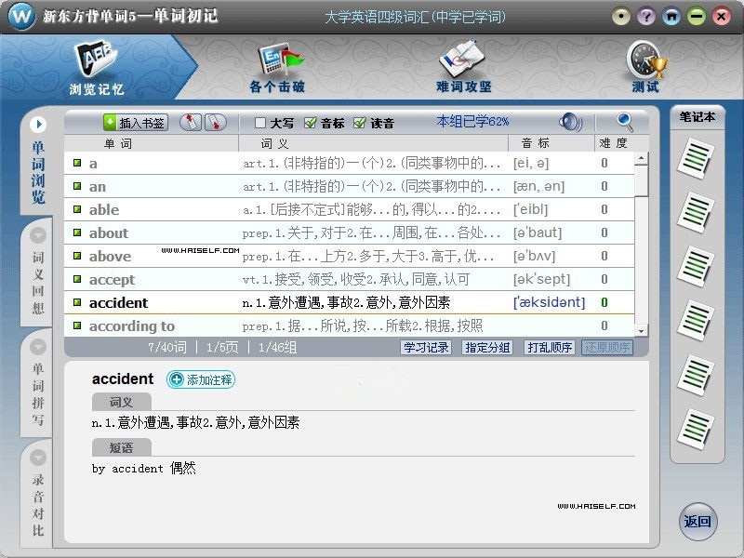Open help with the purple question mark

click(646, 17)
